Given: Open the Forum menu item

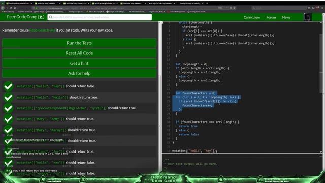Looking at the screenshot, I should click(271, 17).
